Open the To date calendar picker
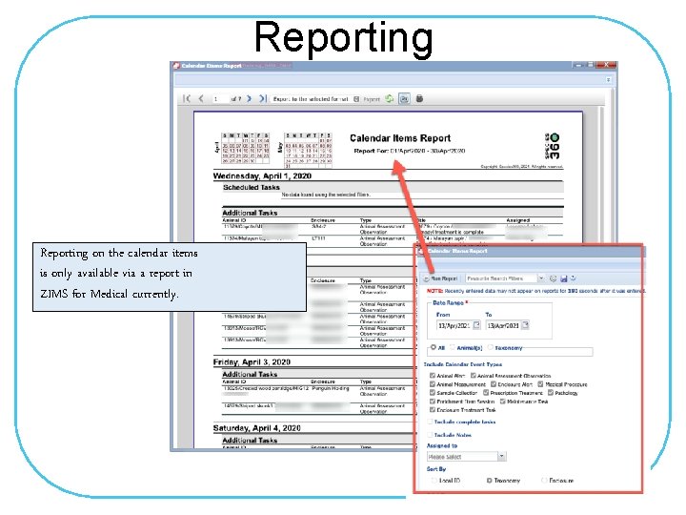Screen dimensions: 686x515 pos(525,325)
